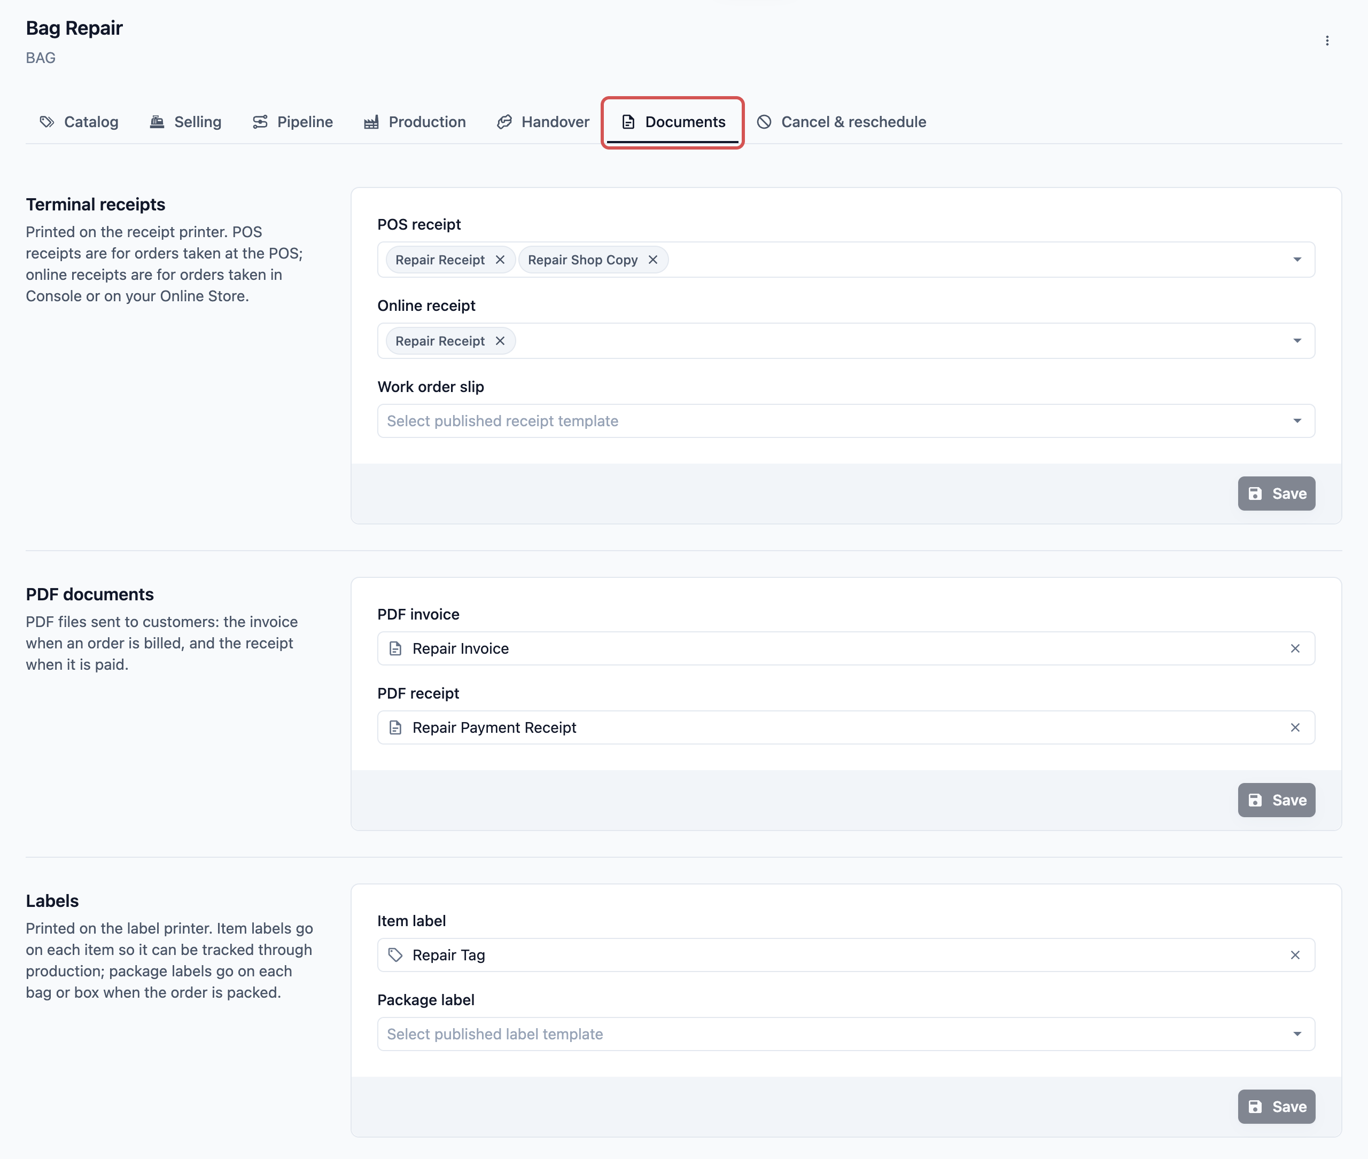Open the three-dot more options menu
The height and width of the screenshot is (1159, 1368).
[x=1326, y=41]
